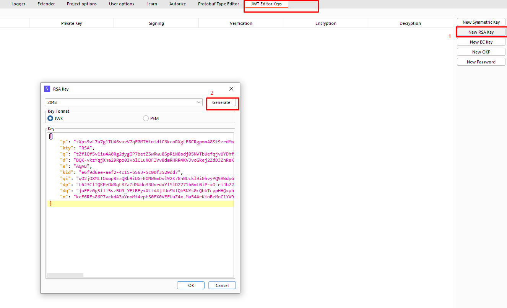Image resolution: width=507 pixels, height=308 pixels.
Task: Select the PEM key format
Action: (146, 118)
